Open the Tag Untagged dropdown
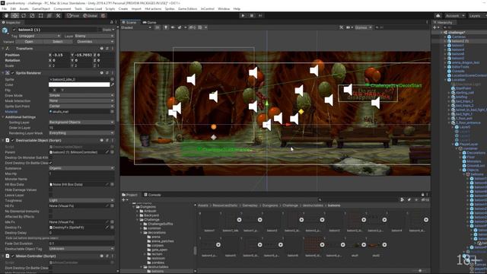 tap(39, 36)
